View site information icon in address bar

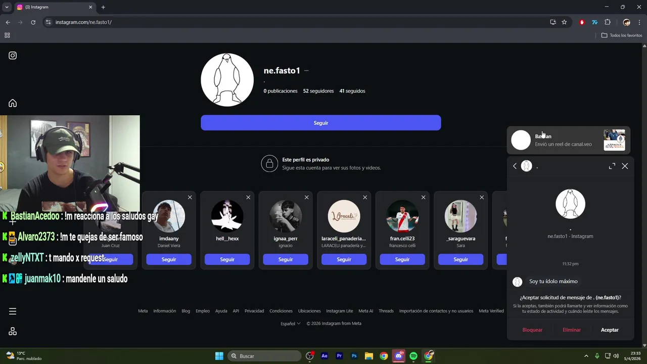click(x=48, y=22)
